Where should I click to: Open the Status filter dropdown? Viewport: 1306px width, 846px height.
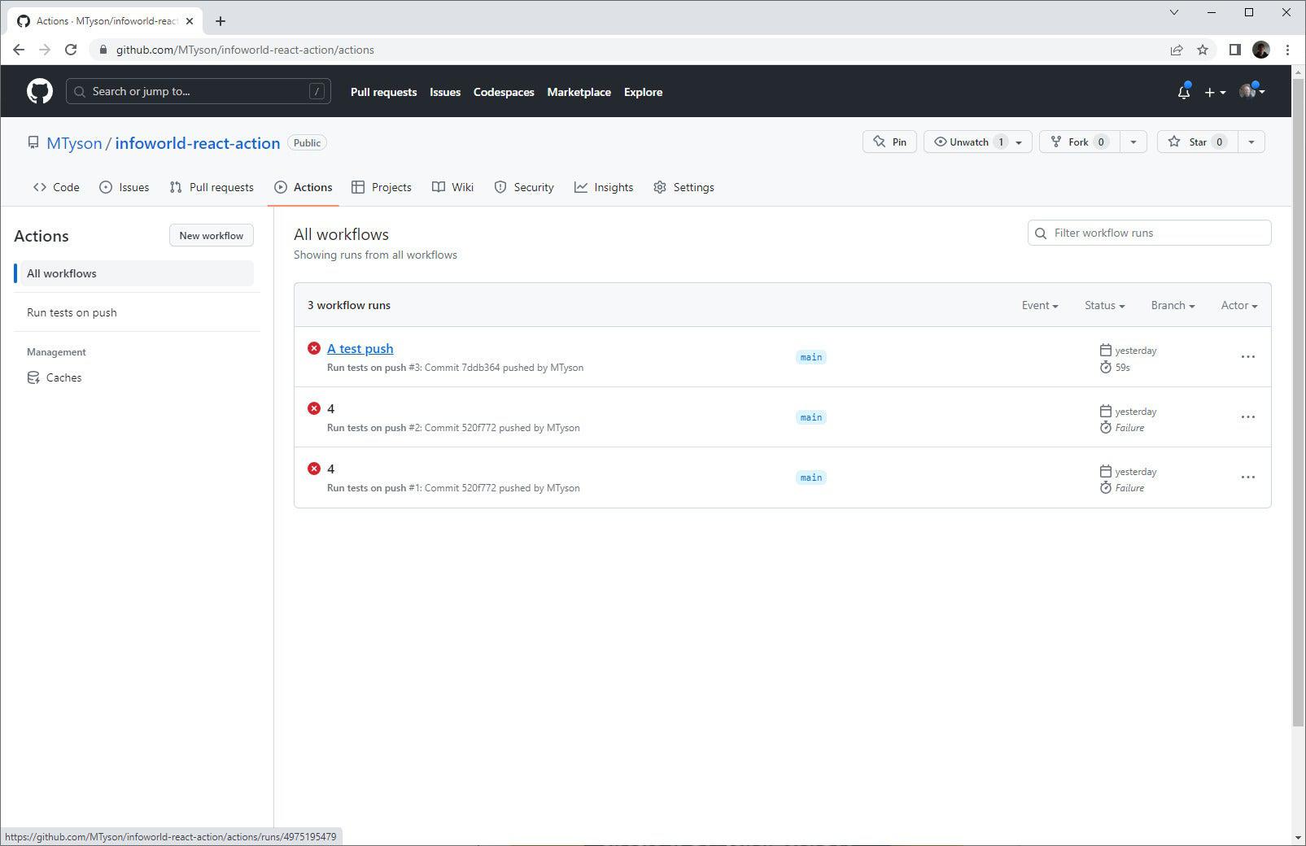click(x=1103, y=305)
